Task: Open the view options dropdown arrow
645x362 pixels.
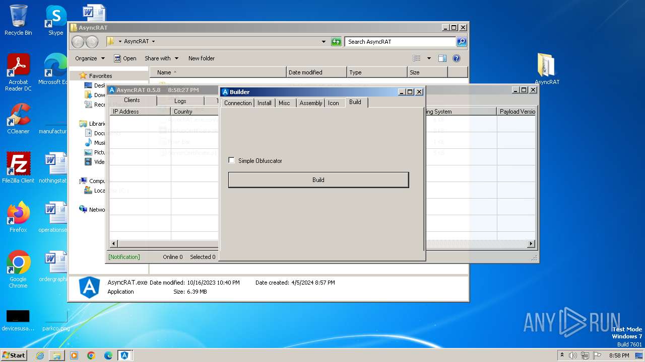Action: point(429,58)
